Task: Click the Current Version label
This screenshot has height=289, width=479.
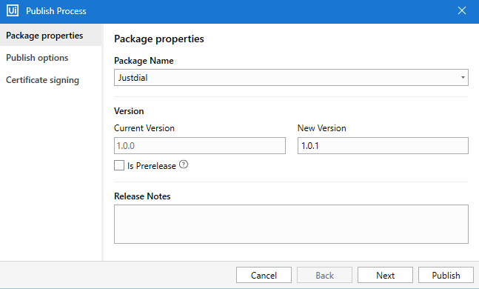Action: click(144, 128)
